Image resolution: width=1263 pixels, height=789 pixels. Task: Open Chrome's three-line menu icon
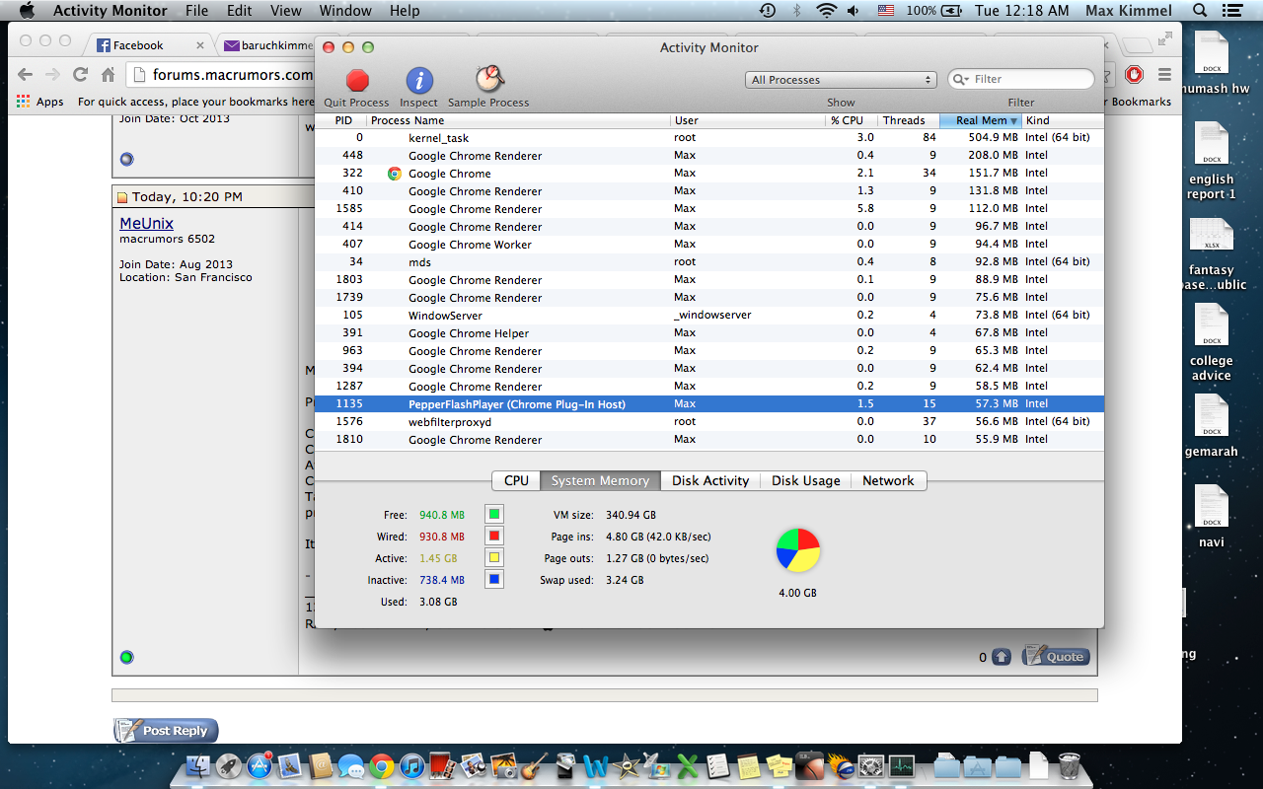point(1165,74)
